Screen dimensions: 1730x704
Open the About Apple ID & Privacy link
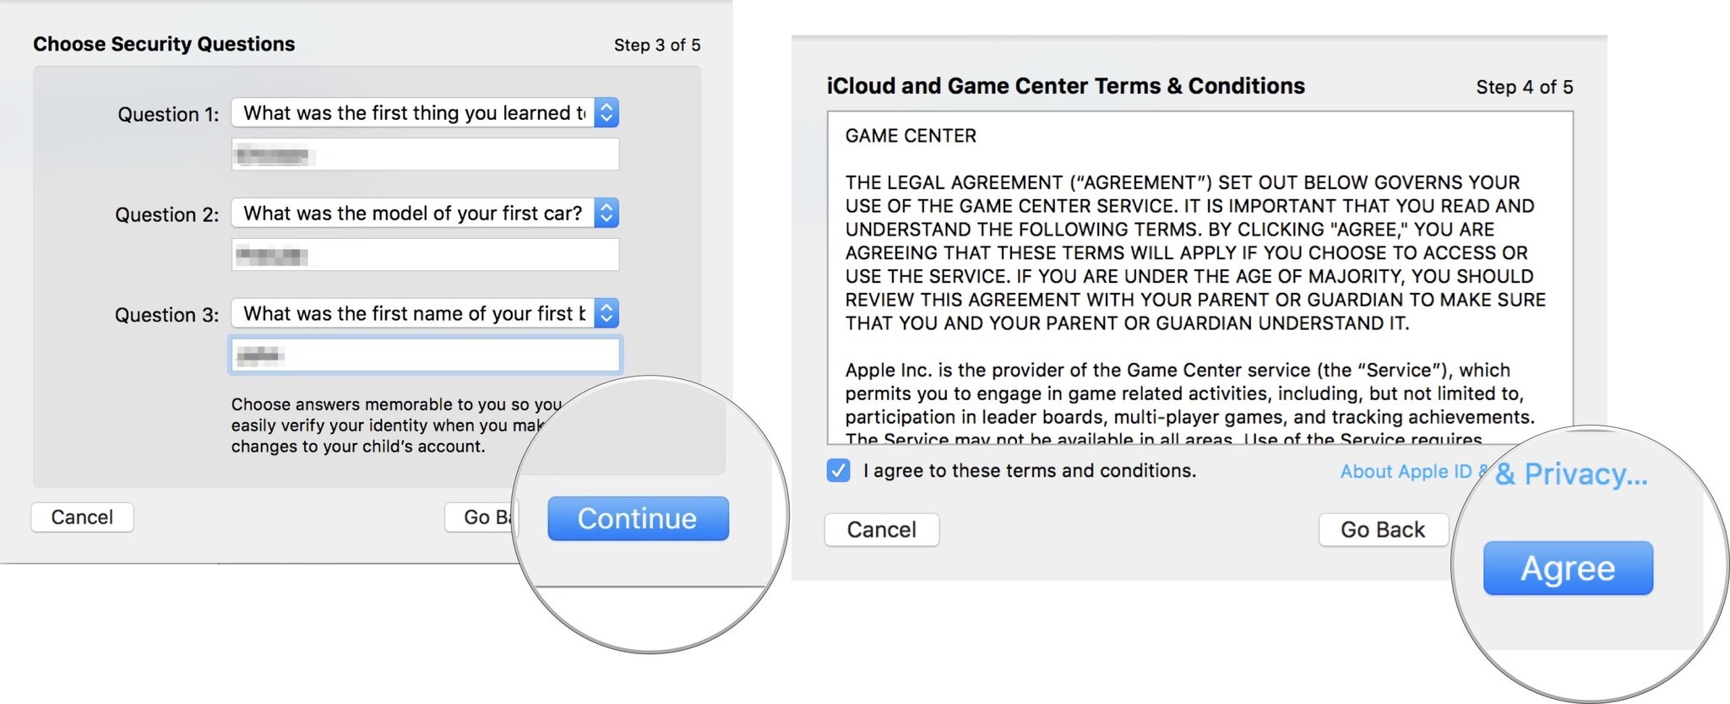[1406, 472]
